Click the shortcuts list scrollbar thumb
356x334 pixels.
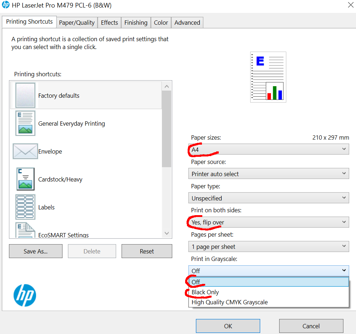[x=167, y=129]
